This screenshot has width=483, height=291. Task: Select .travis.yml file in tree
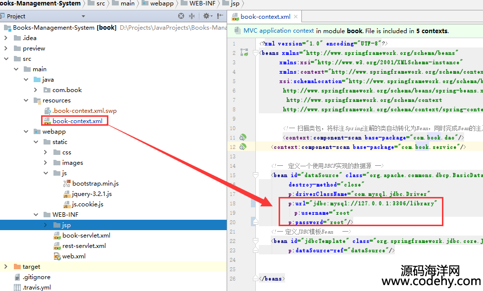click(x=32, y=288)
